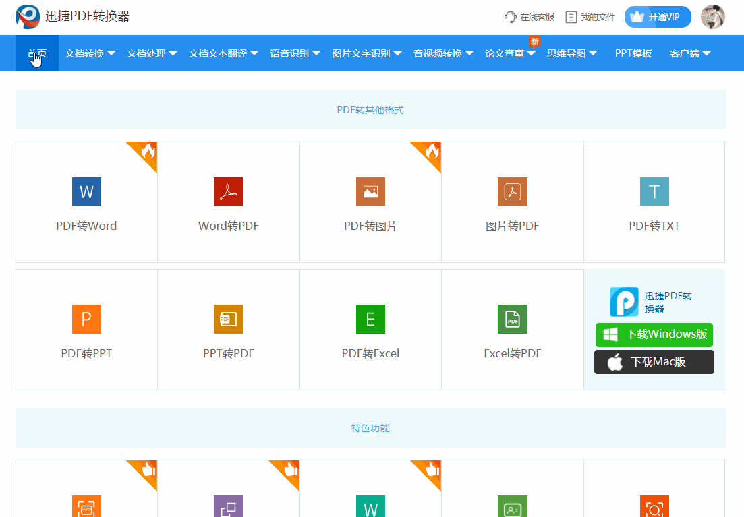The image size is (744, 517).
Task: Open the 我的文件 link
Action: click(x=598, y=17)
